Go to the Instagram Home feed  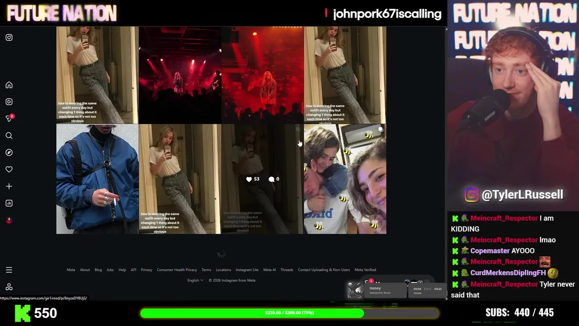click(9, 85)
